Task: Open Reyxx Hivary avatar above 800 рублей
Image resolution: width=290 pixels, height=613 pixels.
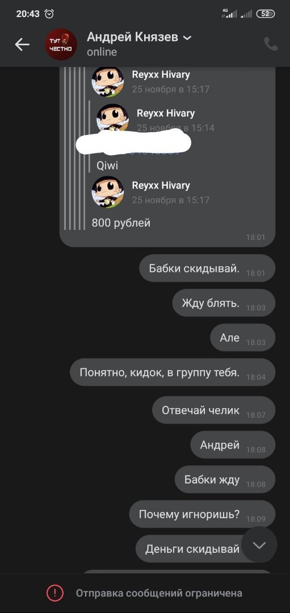Action: (107, 192)
